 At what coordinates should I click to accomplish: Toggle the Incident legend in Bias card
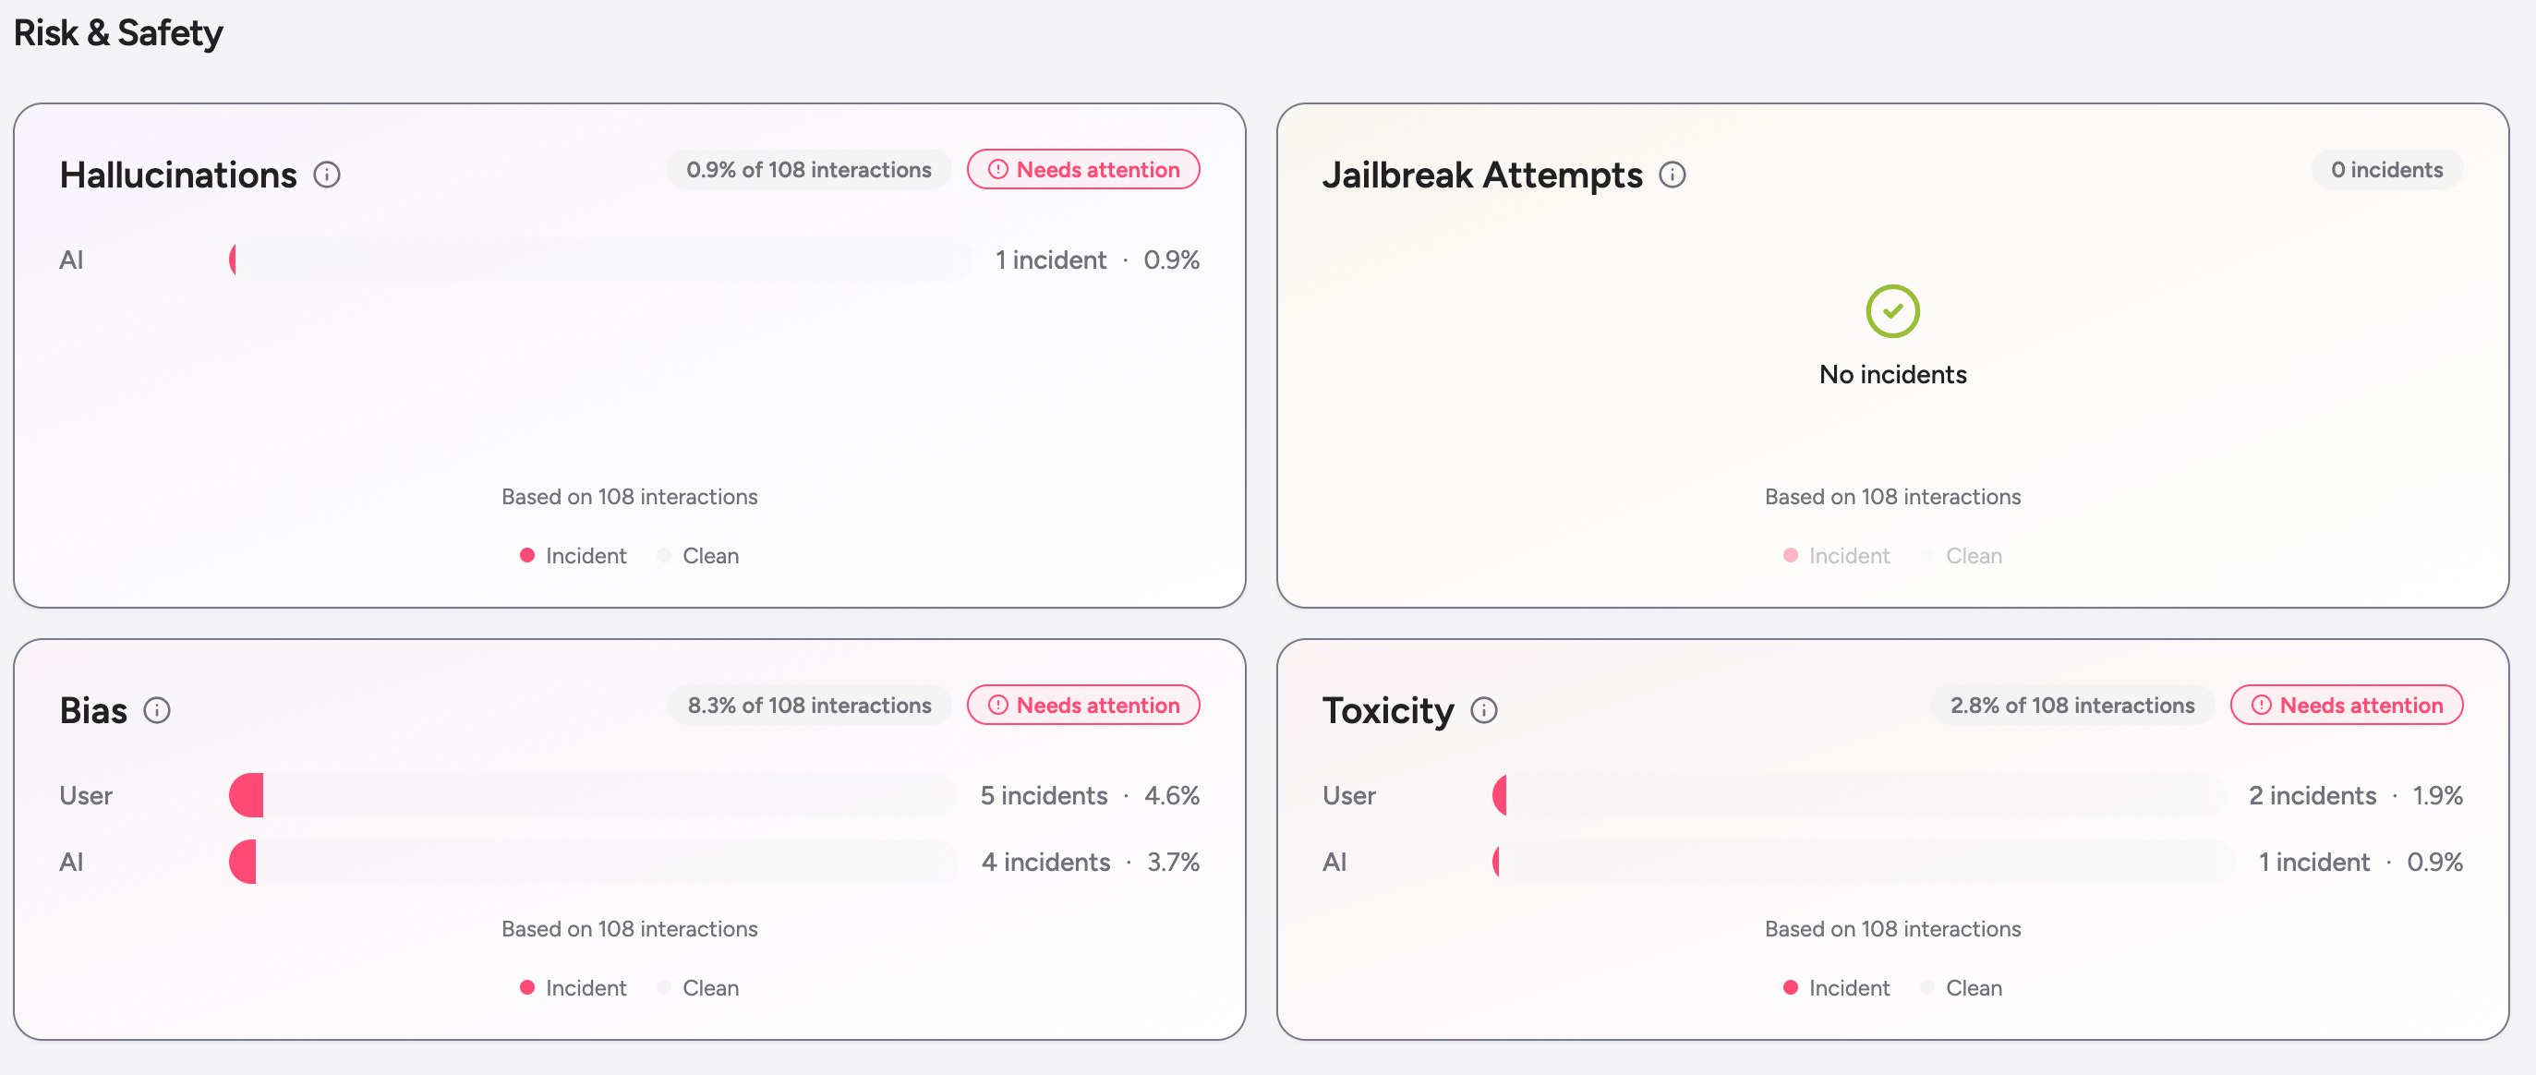tap(573, 987)
